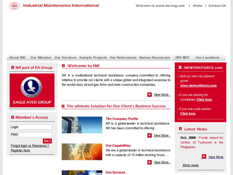Screen dimensions: 233x175
Task: Open the About IMI menu item
Action: (x=17, y=57)
